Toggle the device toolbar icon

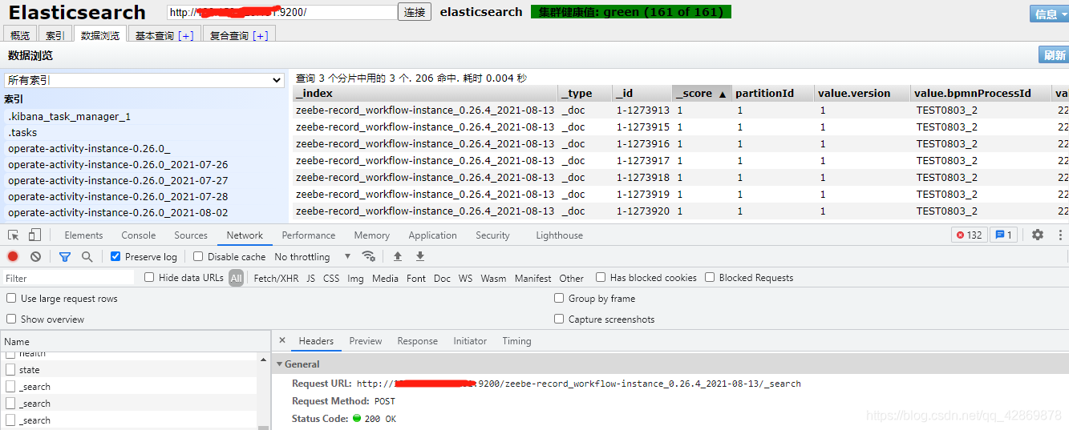(x=34, y=235)
